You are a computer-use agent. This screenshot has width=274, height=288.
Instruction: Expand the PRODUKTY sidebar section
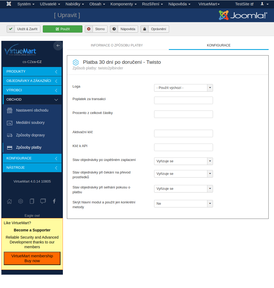(x=32, y=72)
